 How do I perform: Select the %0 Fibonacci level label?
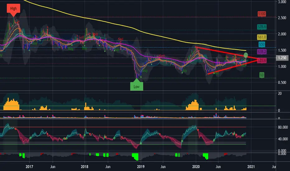tap(262, 75)
